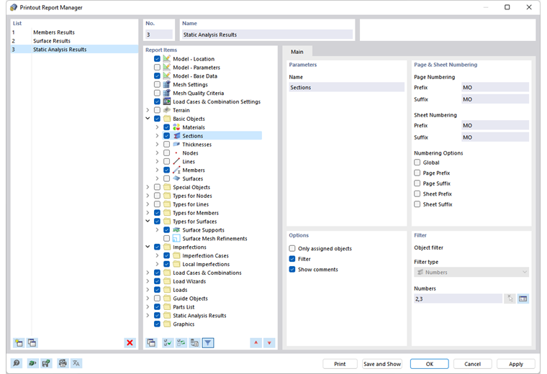The width and height of the screenshot is (547, 374).
Task: Collapse the Imperfections node
Action: pyautogui.click(x=148, y=247)
